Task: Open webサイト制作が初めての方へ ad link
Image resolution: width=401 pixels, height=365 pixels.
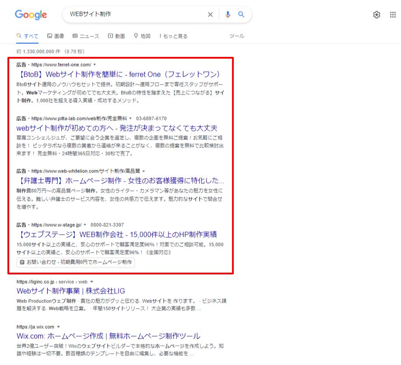Action: tap(117, 128)
